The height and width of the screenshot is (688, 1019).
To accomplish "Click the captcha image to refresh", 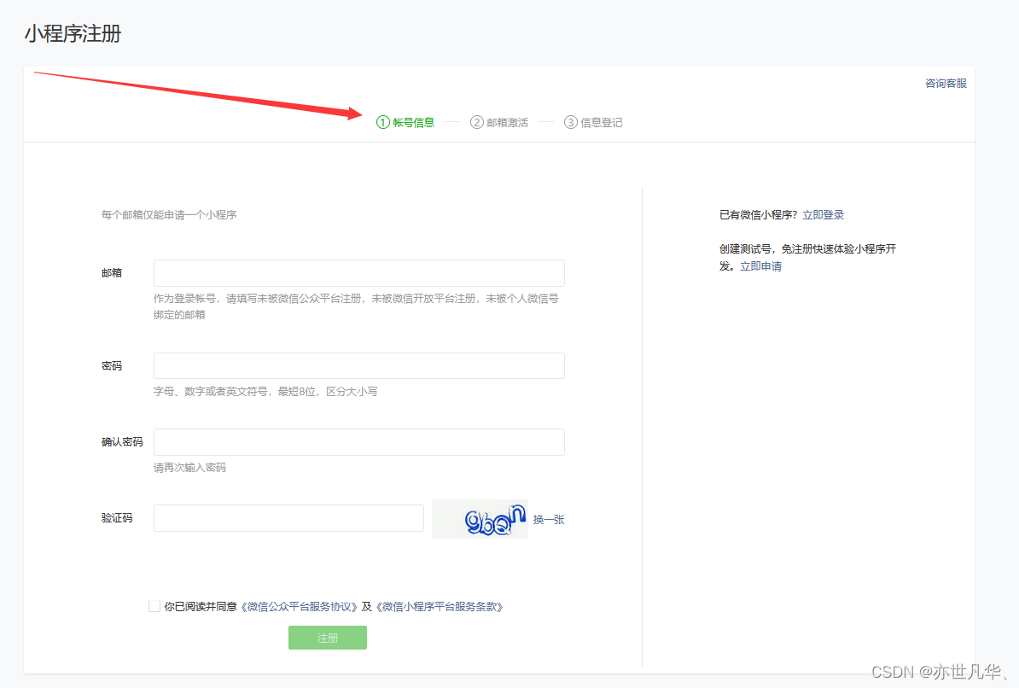I will [x=480, y=519].
